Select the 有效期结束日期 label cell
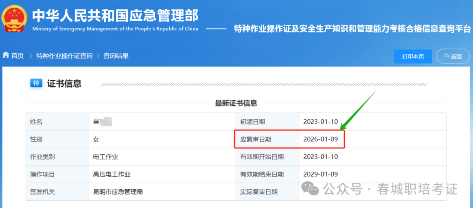Screen dimensions: 473x208 click(267, 174)
